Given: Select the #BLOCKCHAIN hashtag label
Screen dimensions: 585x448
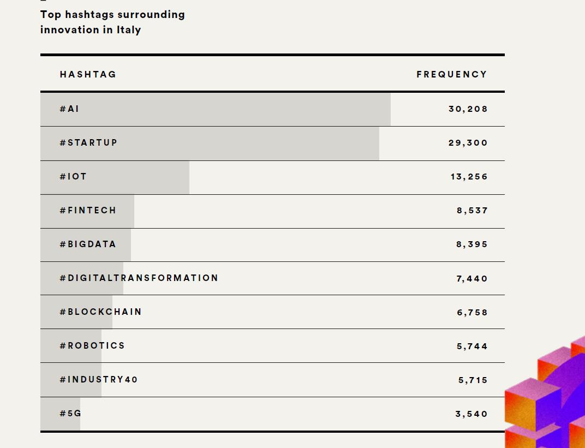Looking at the screenshot, I should 101,312.
